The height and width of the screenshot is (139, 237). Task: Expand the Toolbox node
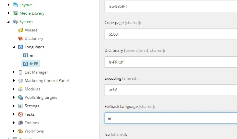(14, 123)
